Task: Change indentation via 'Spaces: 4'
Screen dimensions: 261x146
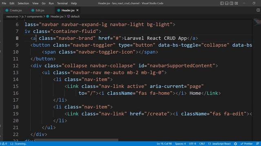Action: (x=180, y=144)
